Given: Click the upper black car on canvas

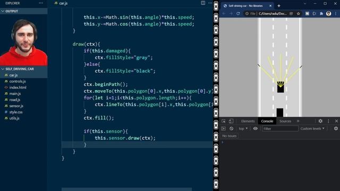Looking at the screenshot, I should click(x=280, y=87).
